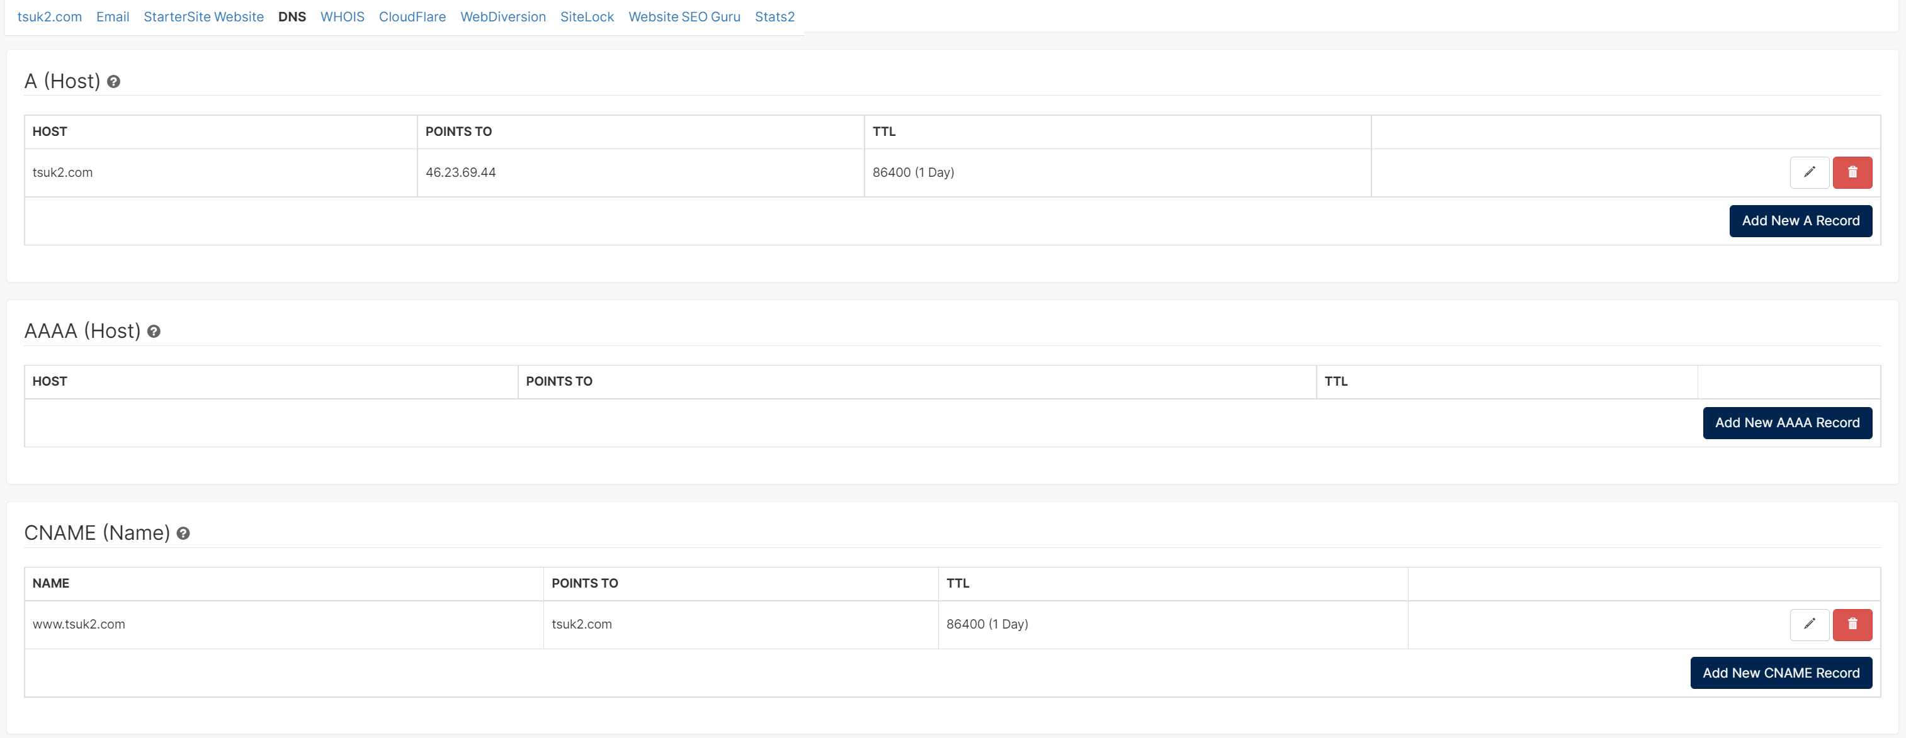The height and width of the screenshot is (738, 1906).
Task: Select the A record TTL 86400 (1 Day)
Action: (x=1117, y=172)
